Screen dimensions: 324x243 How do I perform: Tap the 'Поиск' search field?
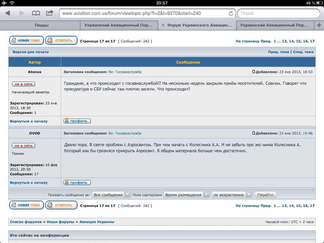tap(278, 13)
